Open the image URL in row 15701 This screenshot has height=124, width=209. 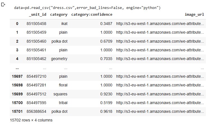(160, 111)
